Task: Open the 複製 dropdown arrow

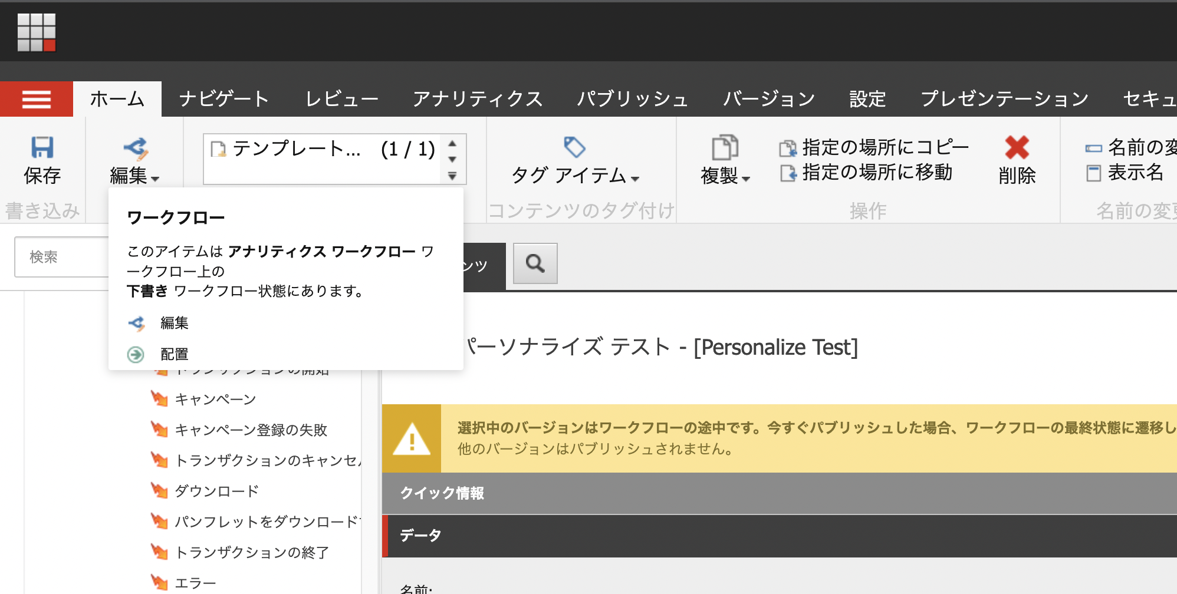Action: coord(746,179)
